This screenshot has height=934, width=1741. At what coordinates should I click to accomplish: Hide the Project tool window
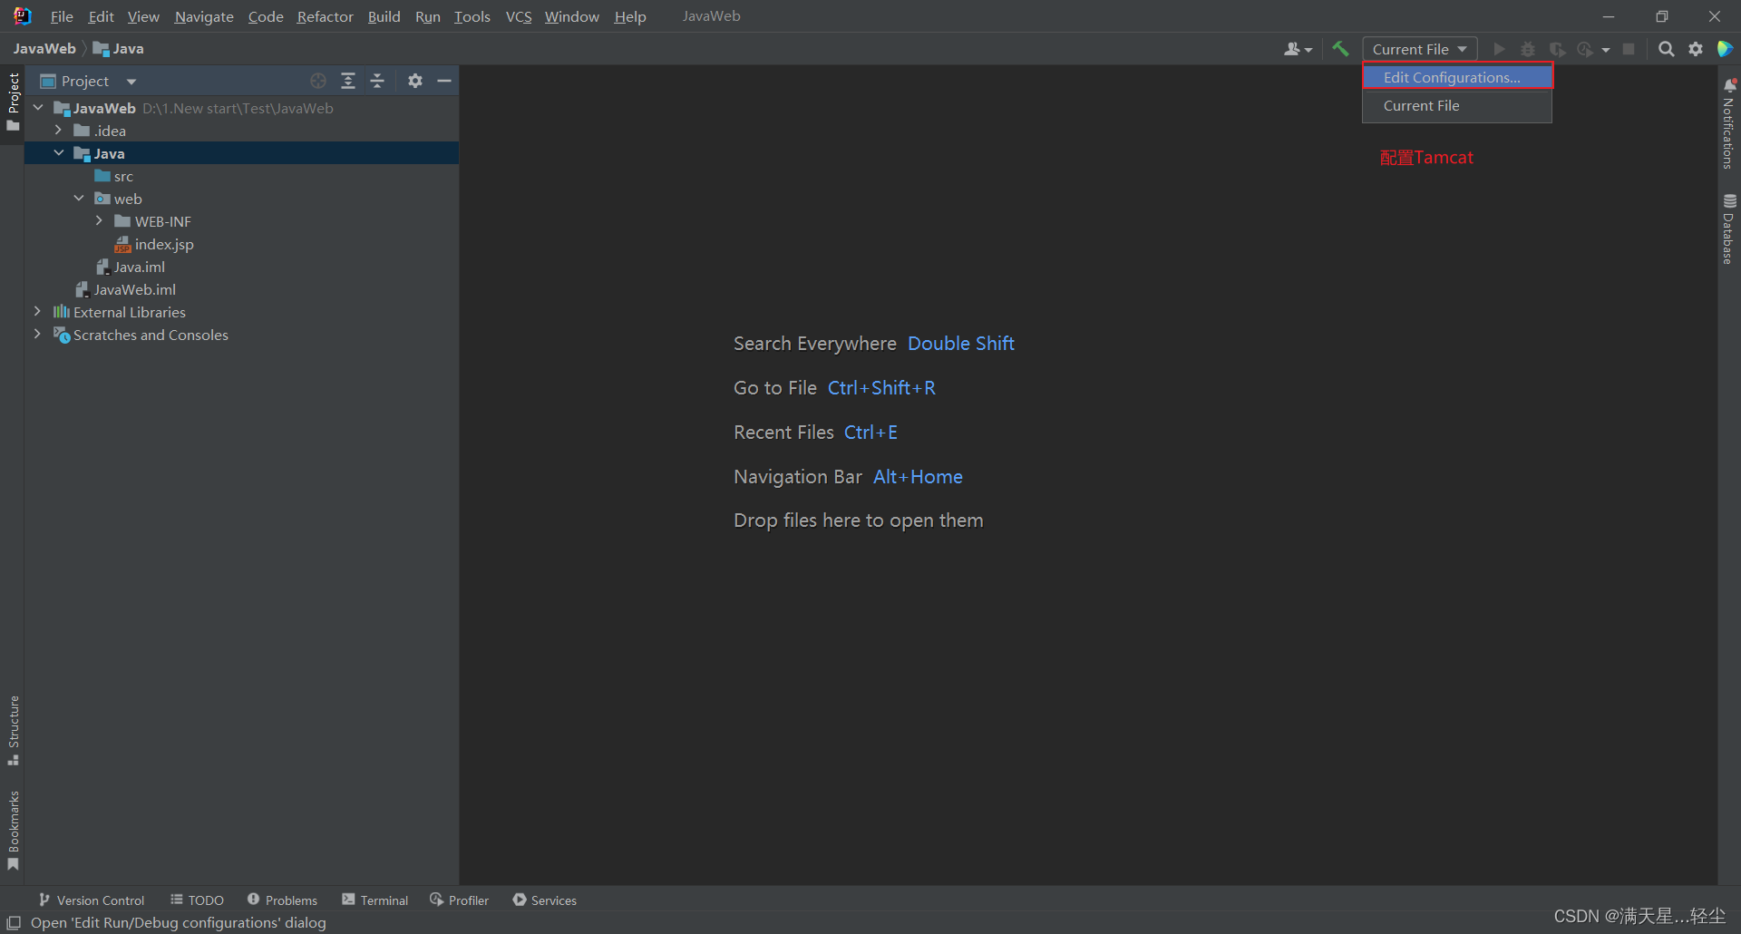pos(444,81)
